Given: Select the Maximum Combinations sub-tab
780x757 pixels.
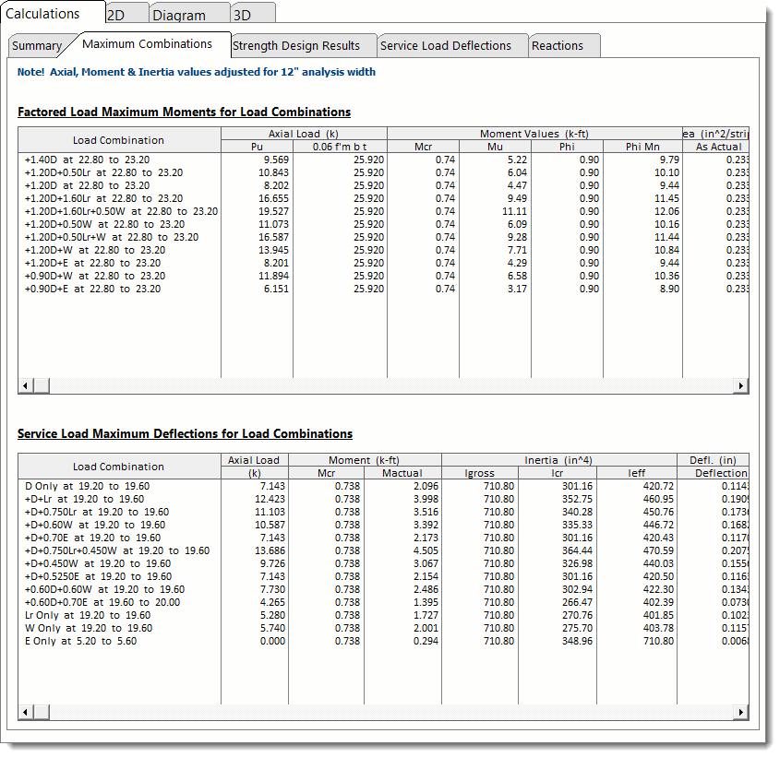Looking at the screenshot, I should [x=148, y=44].
